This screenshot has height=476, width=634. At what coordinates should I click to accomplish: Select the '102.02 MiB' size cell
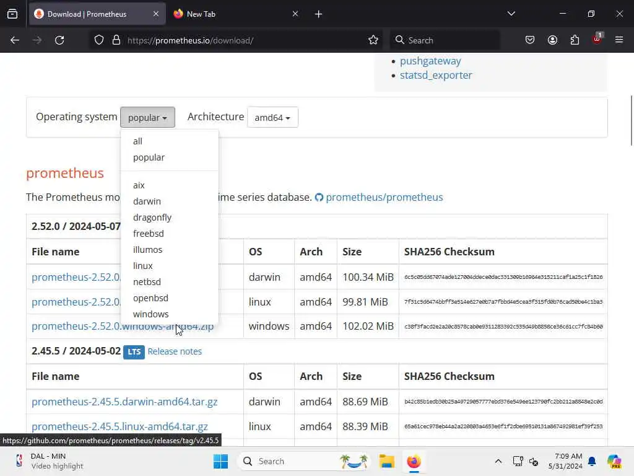[368, 326]
